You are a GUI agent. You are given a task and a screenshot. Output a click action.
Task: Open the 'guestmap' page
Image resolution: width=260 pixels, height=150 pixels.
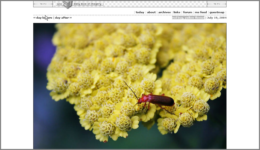pyautogui.click(x=217, y=12)
